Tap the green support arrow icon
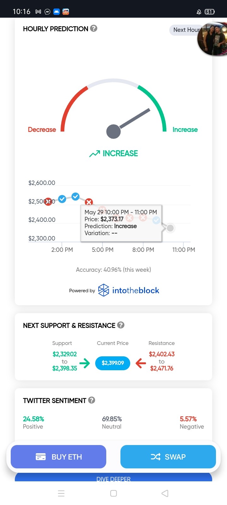The height and width of the screenshot is (505, 227). [x=84, y=363]
